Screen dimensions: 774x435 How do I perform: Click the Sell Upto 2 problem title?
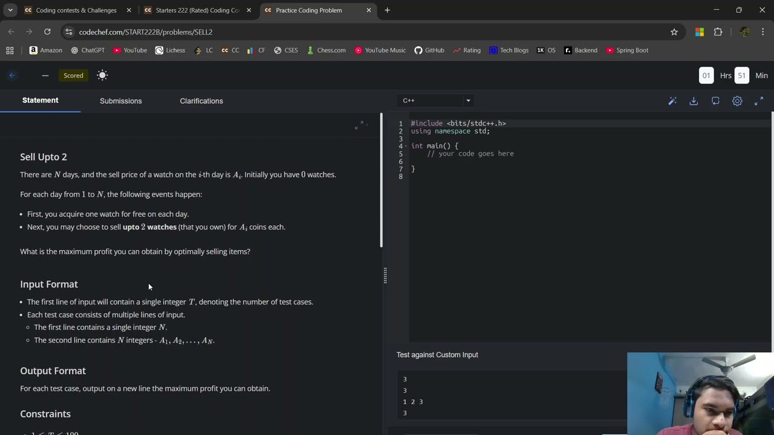pos(44,157)
